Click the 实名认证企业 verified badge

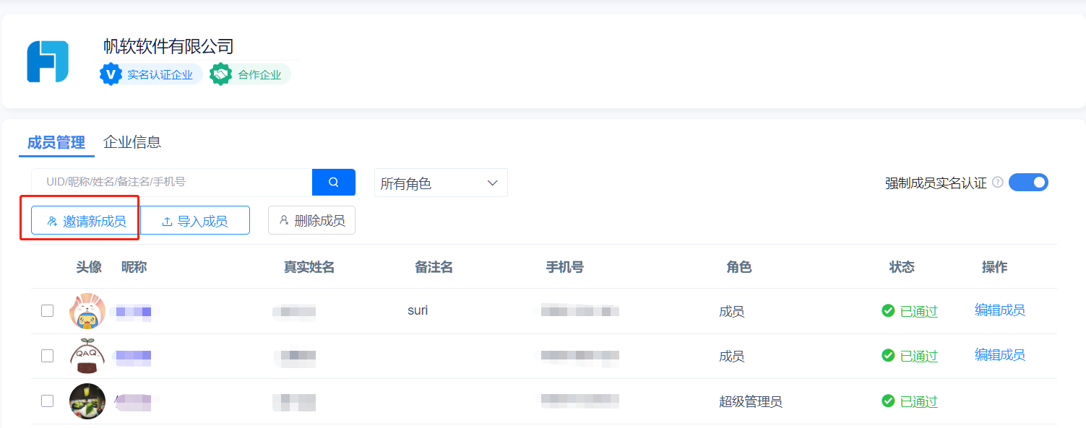pos(151,74)
